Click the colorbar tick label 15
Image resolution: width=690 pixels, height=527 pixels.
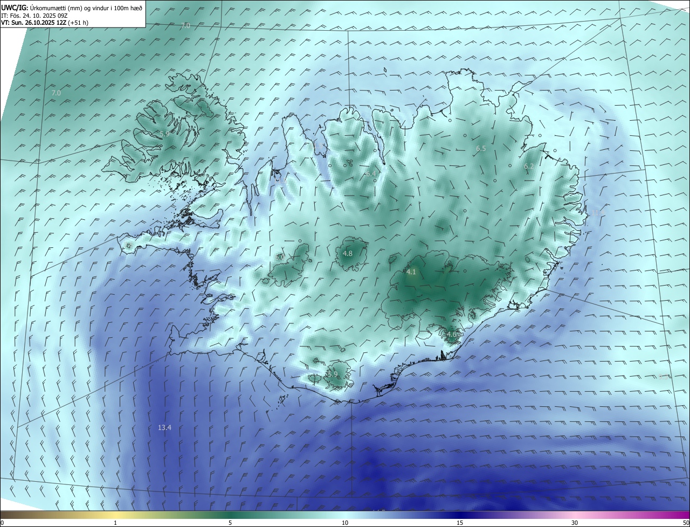460,523
